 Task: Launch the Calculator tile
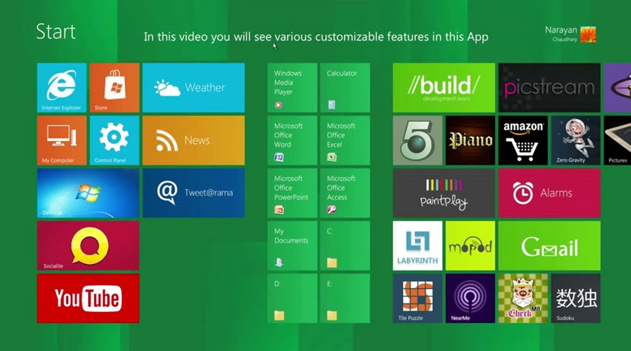345,88
